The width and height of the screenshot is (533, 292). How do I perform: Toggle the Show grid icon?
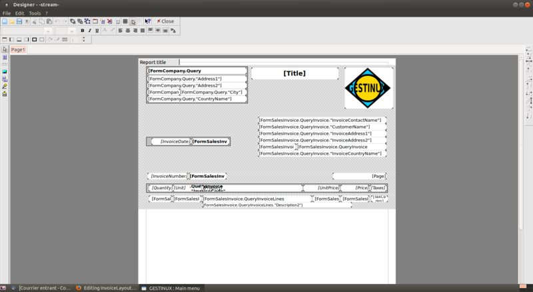[125, 21]
